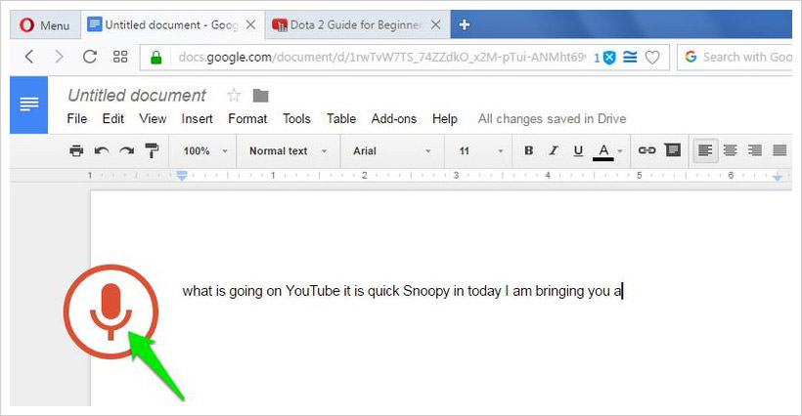Click the red voice typing microphone
This screenshot has height=416, width=802.
click(x=111, y=312)
